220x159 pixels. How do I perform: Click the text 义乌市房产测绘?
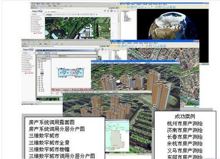coord(185,150)
